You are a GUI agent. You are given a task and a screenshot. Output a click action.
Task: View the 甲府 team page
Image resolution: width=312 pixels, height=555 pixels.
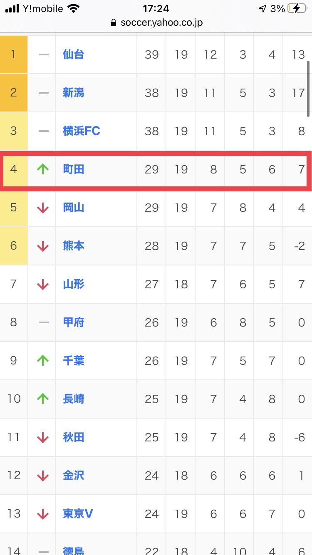click(x=74, y=322)
